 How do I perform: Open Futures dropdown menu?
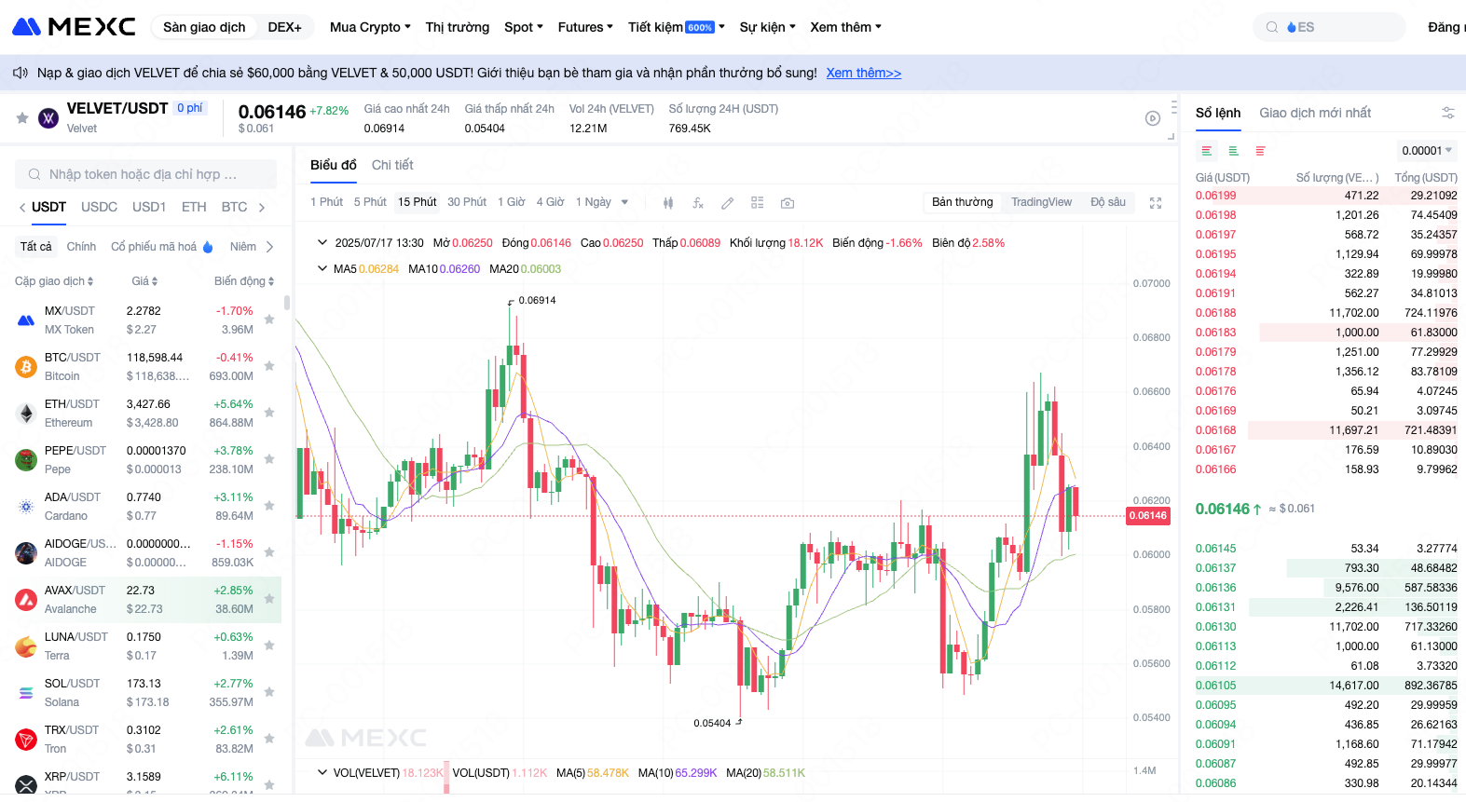tap(585, 27)
